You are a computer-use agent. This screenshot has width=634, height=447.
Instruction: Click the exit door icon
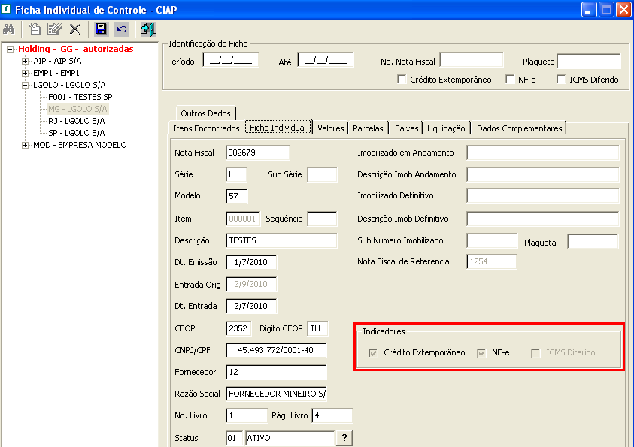pyautogui.click(x=147, y=29)
